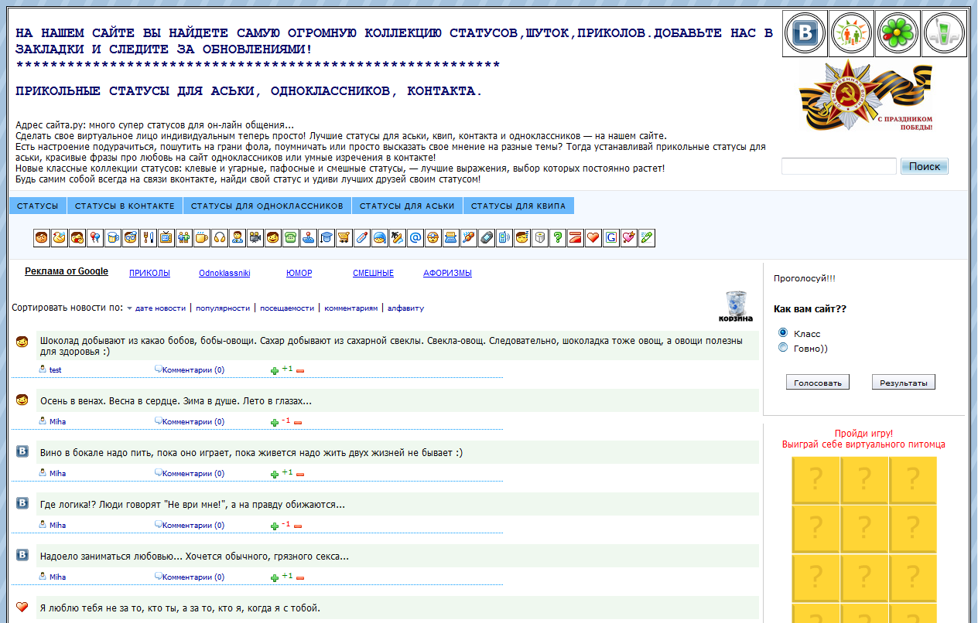The image size is (978, 623).
Task: Switch to 'СТАТУСЫ ДЛЯ АСЬКИ' tab
Action: [407, 206]
